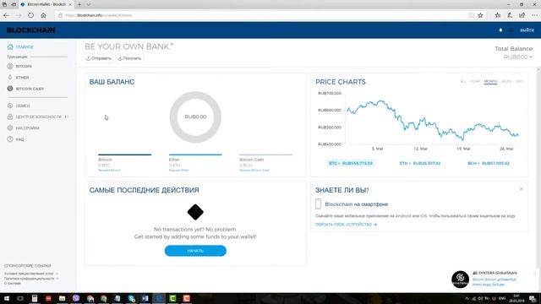The height and width of the screenshot is (304, 541).
Task: Click the browser share icon
Action: coord(522,15)
